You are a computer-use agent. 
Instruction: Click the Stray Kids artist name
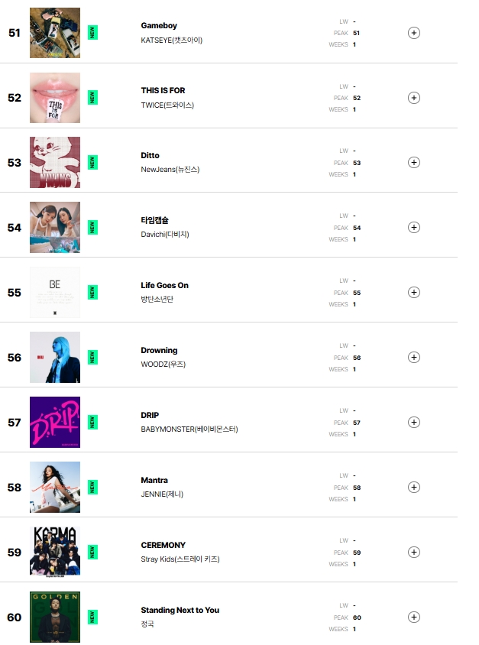(180, 559)
